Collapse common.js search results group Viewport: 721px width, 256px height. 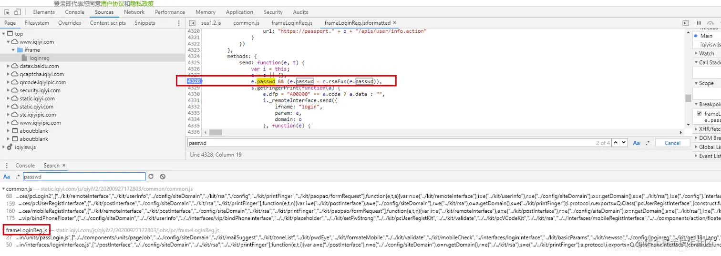tap(4, 189)
